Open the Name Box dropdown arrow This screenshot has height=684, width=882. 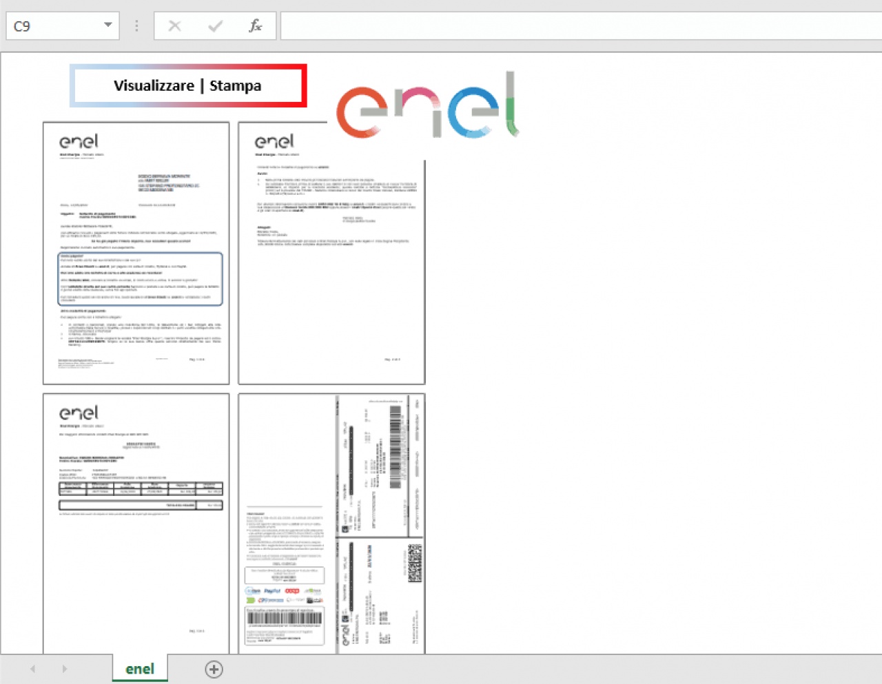107,25
